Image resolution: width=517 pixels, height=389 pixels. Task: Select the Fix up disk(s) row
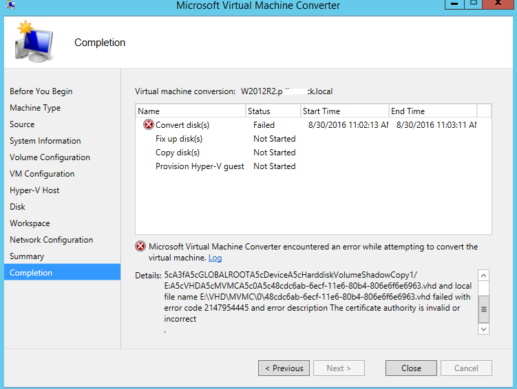coord(313,139)
